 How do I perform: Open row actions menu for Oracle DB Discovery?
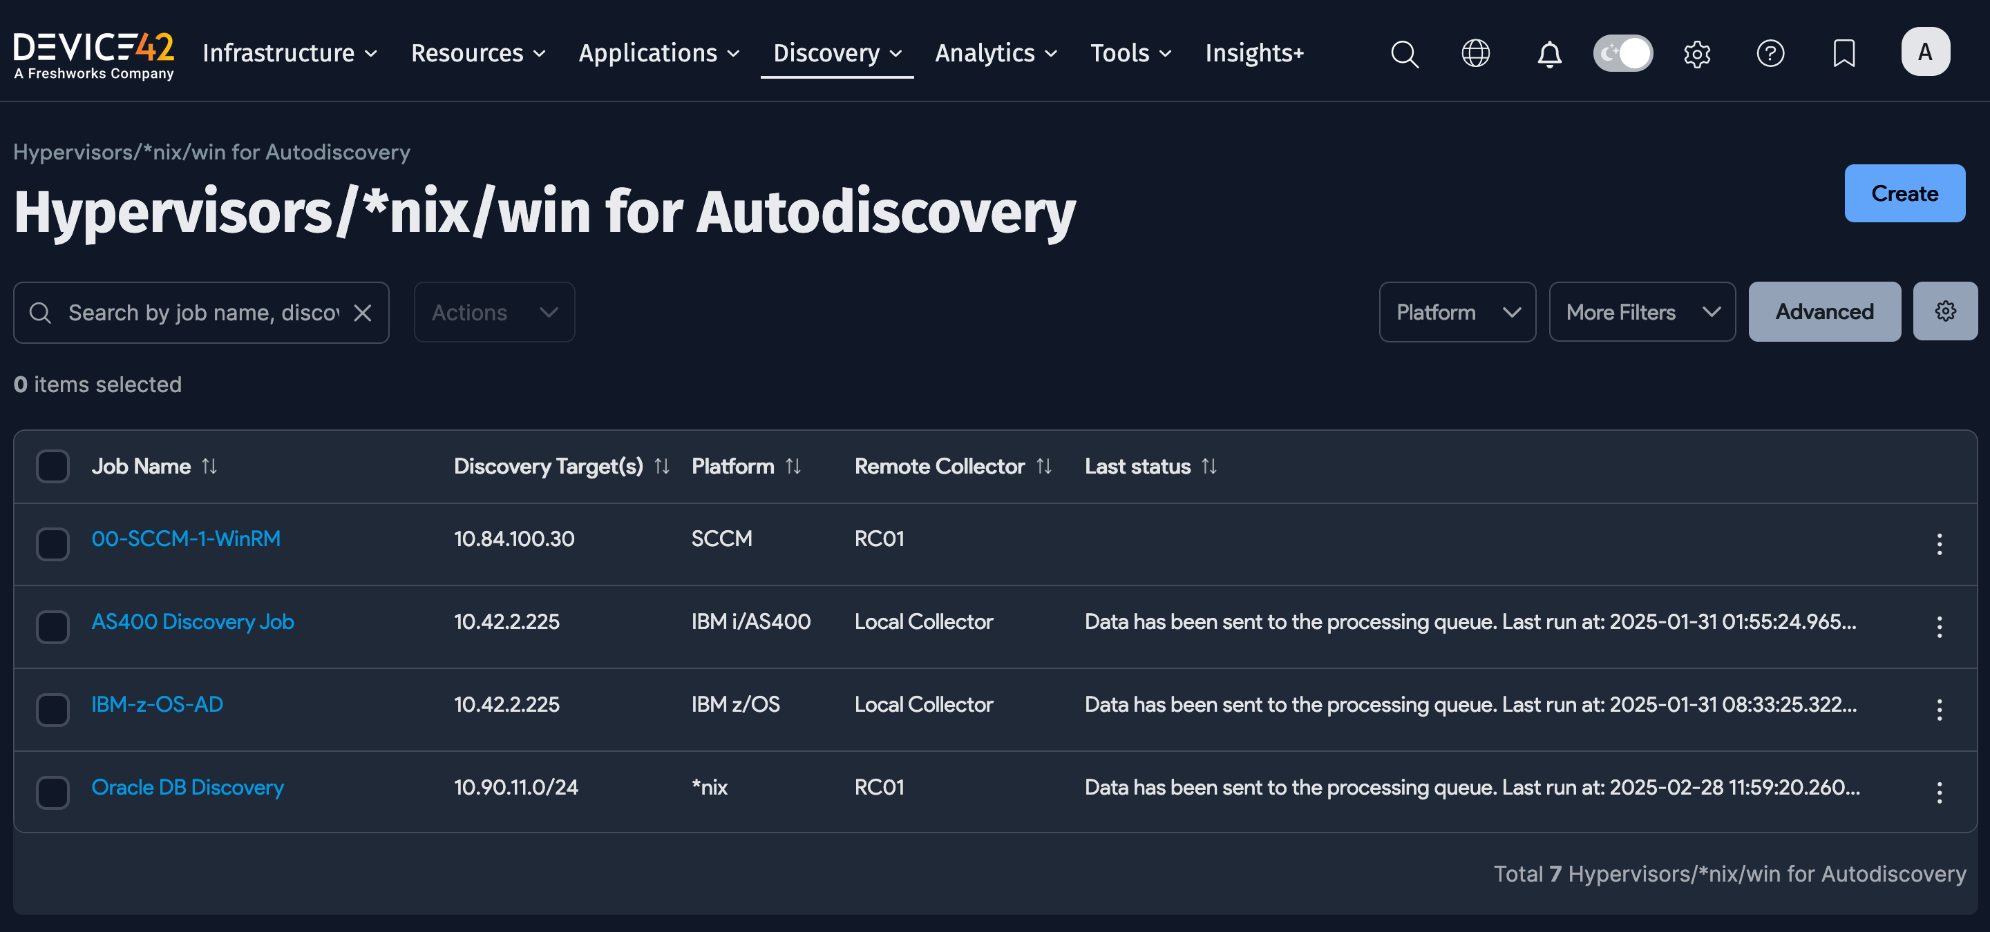tap(1939, 793)
